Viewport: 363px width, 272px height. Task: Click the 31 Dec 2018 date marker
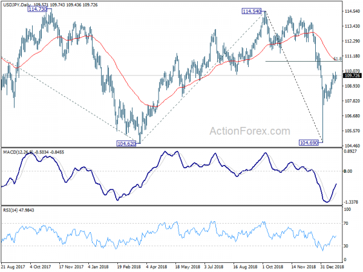pos(332,267)
